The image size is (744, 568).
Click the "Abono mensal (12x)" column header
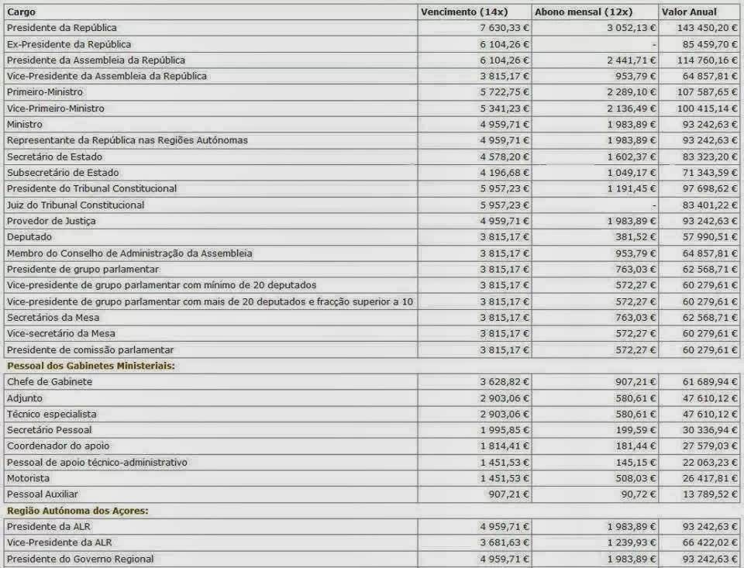[582, 12]
